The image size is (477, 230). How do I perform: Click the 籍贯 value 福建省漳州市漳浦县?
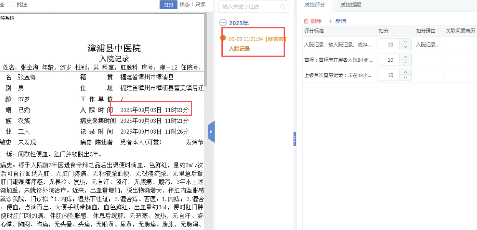tap(147, 77)
